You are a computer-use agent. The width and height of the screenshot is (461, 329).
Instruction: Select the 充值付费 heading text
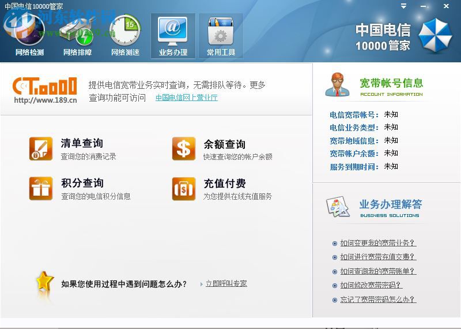[225, 184]
